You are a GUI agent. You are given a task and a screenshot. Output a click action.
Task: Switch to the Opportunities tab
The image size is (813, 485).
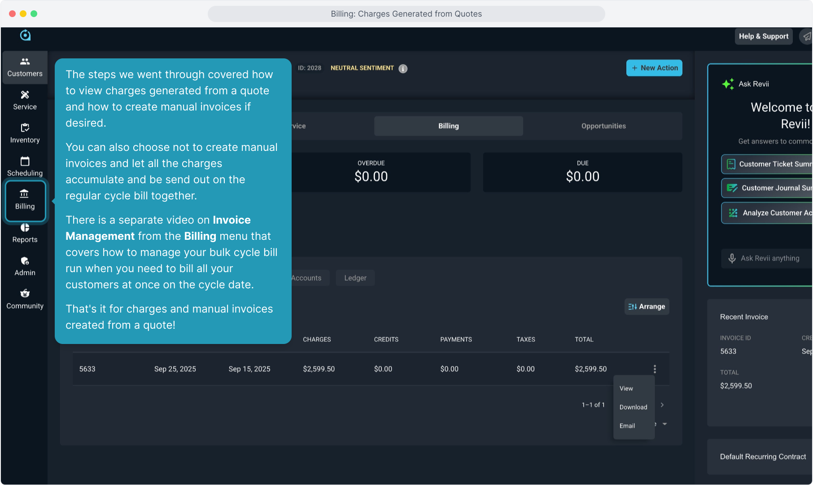(603, 126)
